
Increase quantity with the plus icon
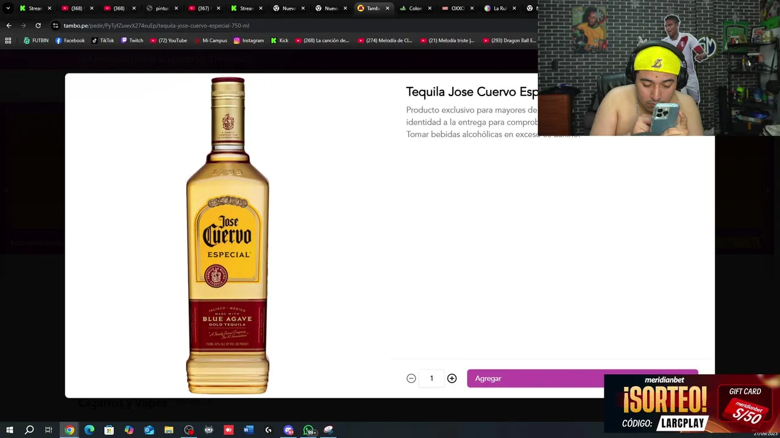pos(452,378)
